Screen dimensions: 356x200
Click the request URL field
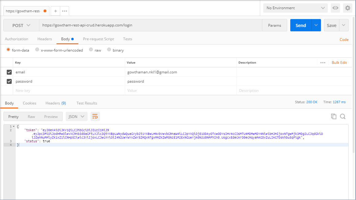151,25
